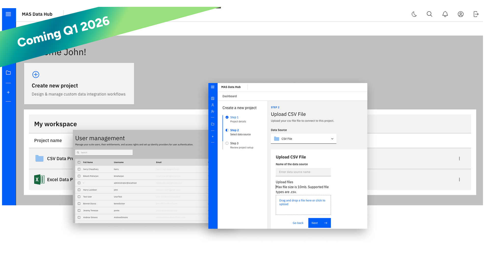Click the logout icon in header
The width and height of the screenshot is (484, 271).
pyautogui.click(x=476, y=14)
